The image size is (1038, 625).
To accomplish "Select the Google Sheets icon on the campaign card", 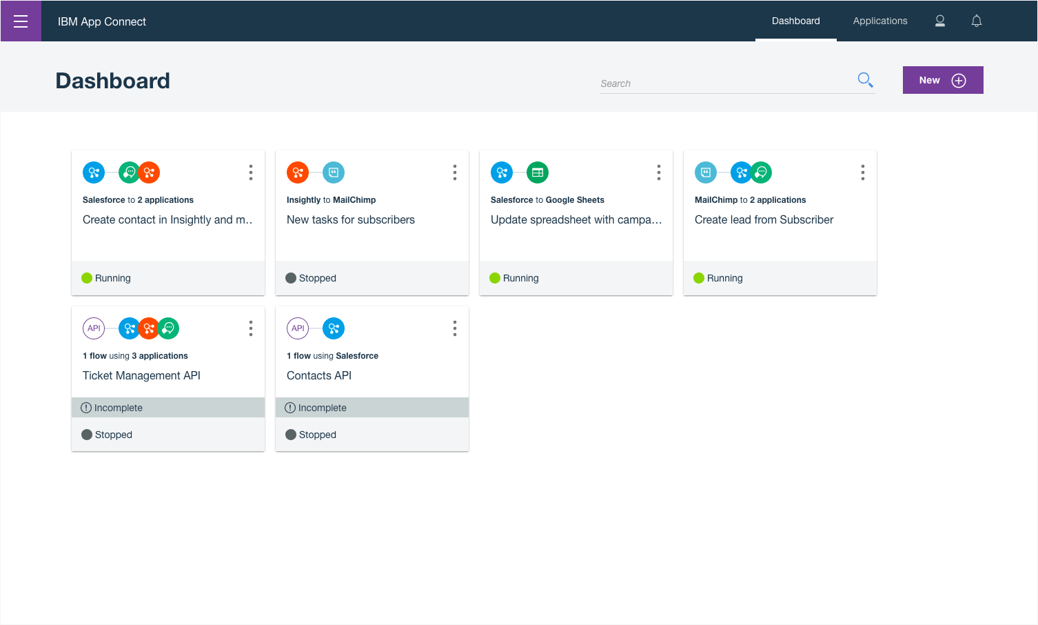I will [537, 172].
